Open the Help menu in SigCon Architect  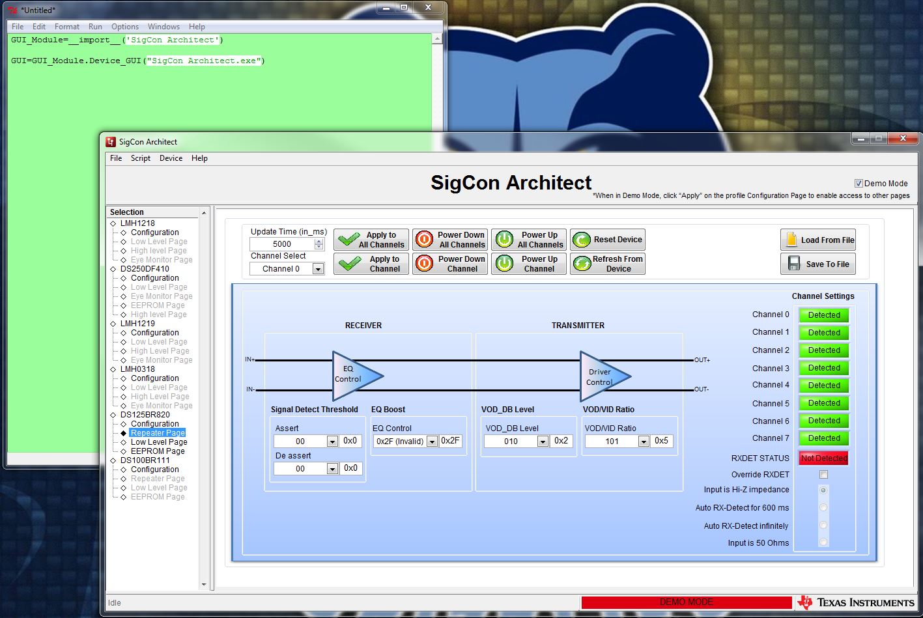(200, 158)
